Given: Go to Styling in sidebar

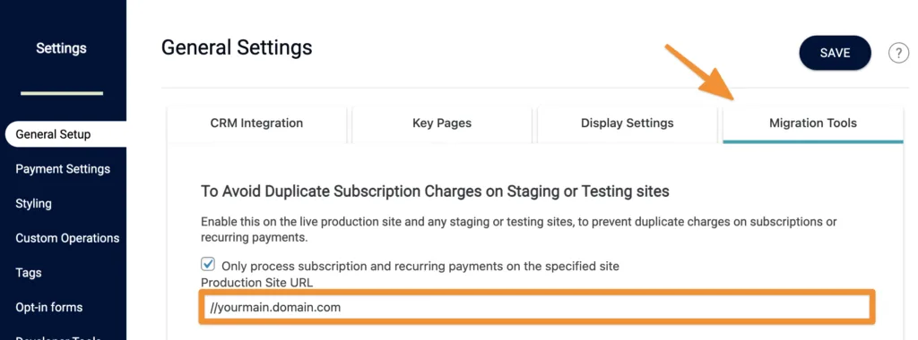Looking at the screenshot, I should (x=33, y=204).
